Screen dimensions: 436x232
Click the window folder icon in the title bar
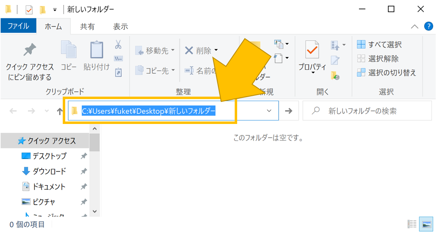[x=8, y=10]
